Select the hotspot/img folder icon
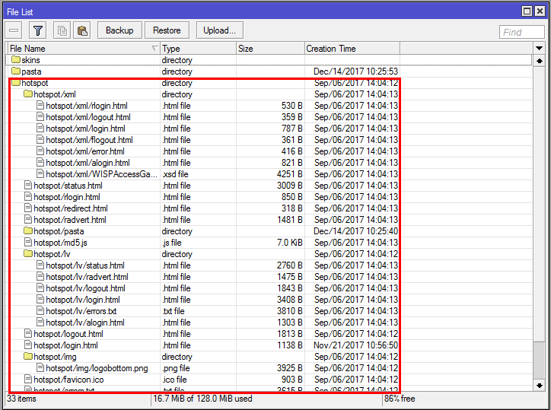 28,357
